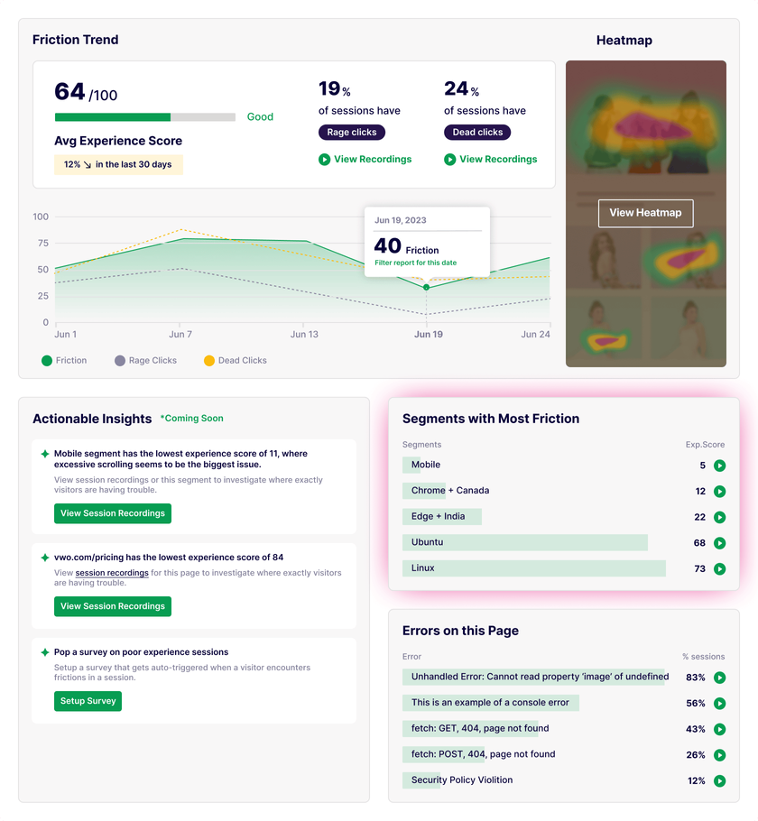The image size is (758, 821).
Task: Click the play icon beside the fetch POST 404 error
Action: 719,755
